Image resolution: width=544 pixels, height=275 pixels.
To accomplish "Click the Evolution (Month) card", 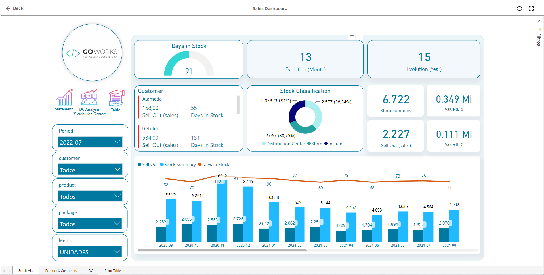I will pos(305,59).
